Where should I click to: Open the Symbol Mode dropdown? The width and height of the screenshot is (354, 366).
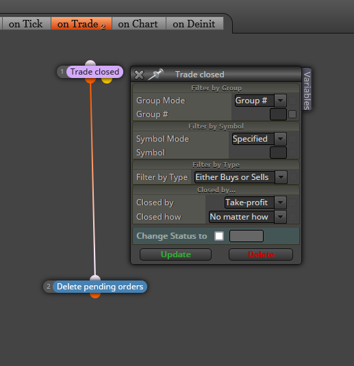point(260,139)
